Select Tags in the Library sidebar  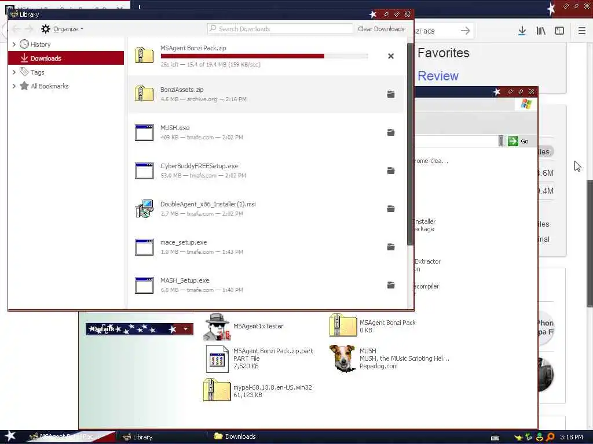click(x=38, y=72)
